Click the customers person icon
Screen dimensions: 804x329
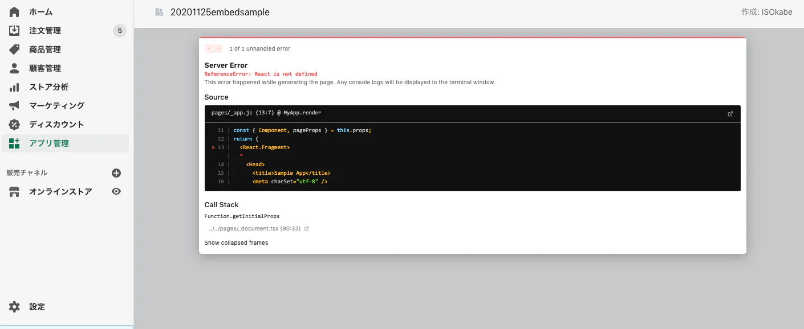(15, 68)
